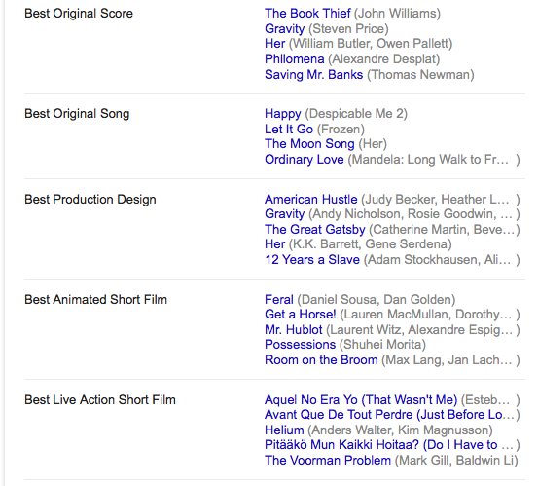Select the Philomena link
Screen dimensions: 538x486
295,59
